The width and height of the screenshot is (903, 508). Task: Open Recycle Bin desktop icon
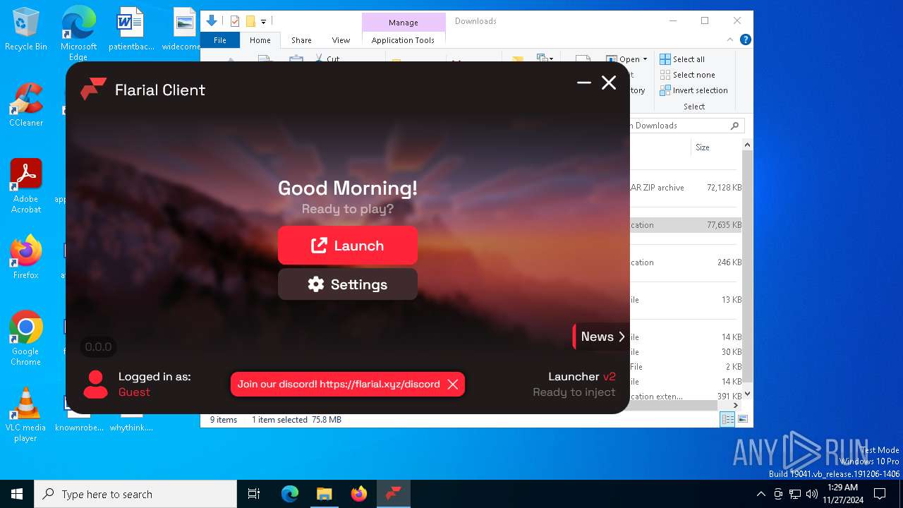click(x=26, y=30)
